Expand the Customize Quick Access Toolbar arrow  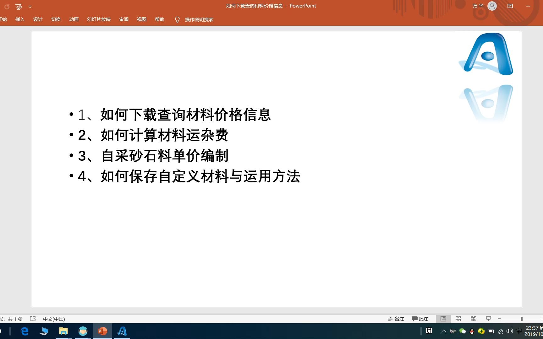[x=30, y=6]
